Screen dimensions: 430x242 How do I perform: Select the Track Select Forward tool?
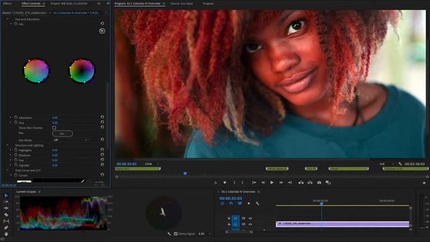[6, 202]
